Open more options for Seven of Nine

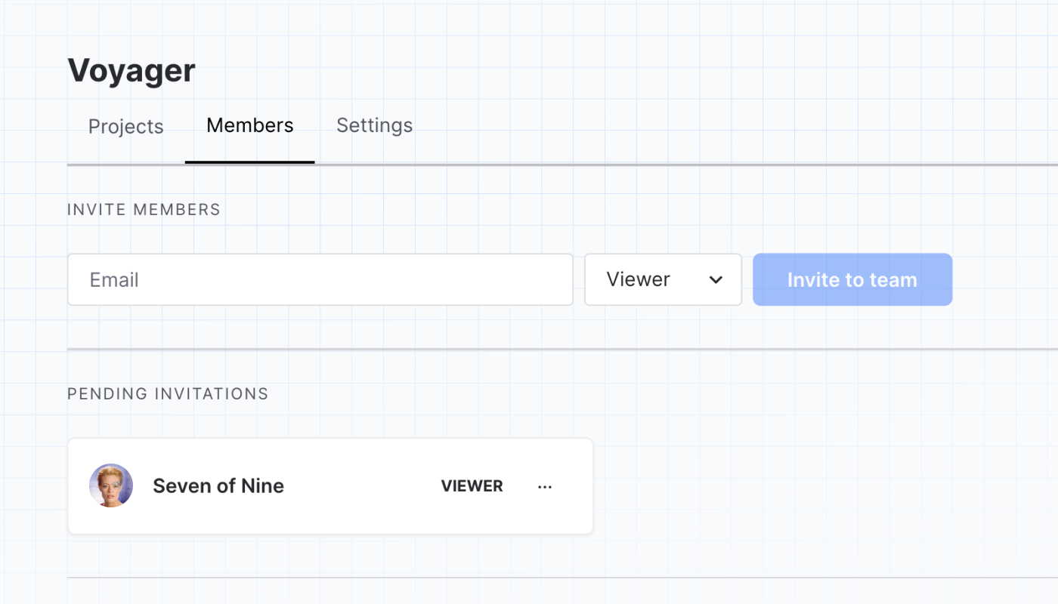545,487
